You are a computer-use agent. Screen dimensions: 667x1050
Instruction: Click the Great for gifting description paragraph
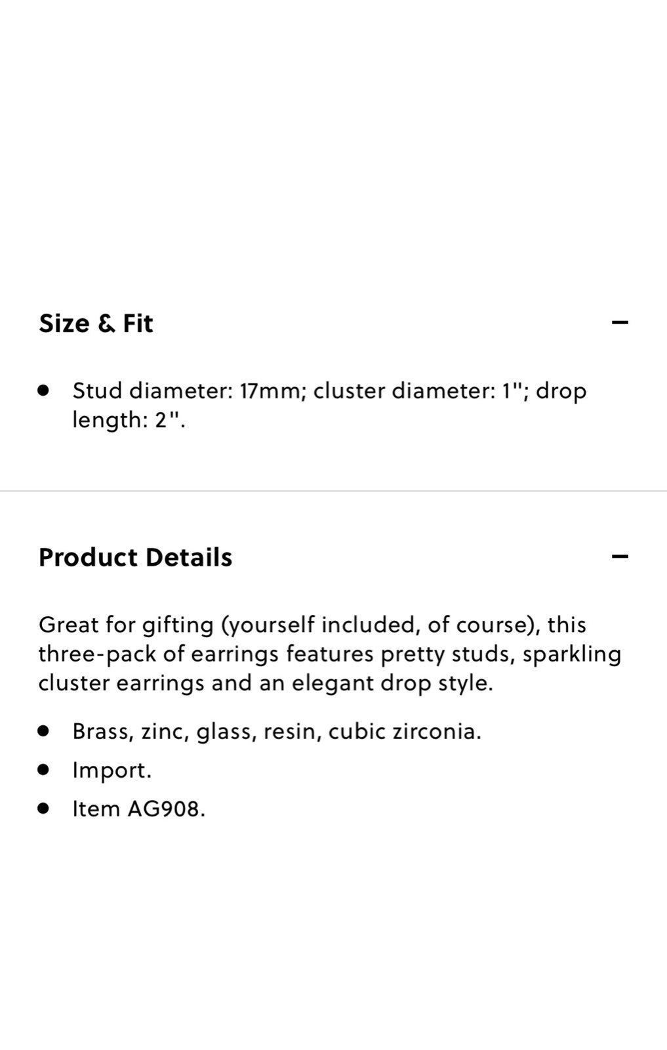tap(330, 654)
